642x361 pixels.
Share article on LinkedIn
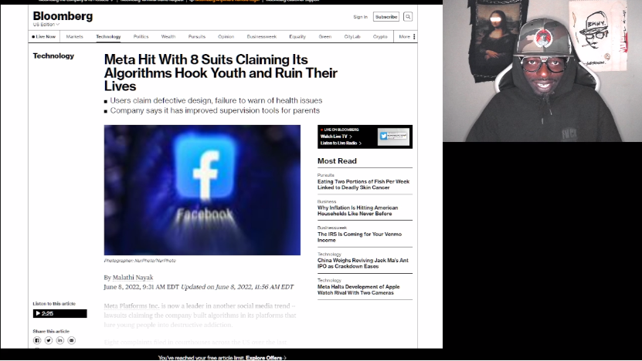[x=60, y=340]
